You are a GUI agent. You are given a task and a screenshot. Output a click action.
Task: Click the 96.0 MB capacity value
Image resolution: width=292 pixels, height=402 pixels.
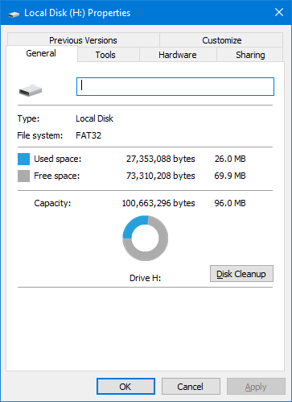(230, 203)
